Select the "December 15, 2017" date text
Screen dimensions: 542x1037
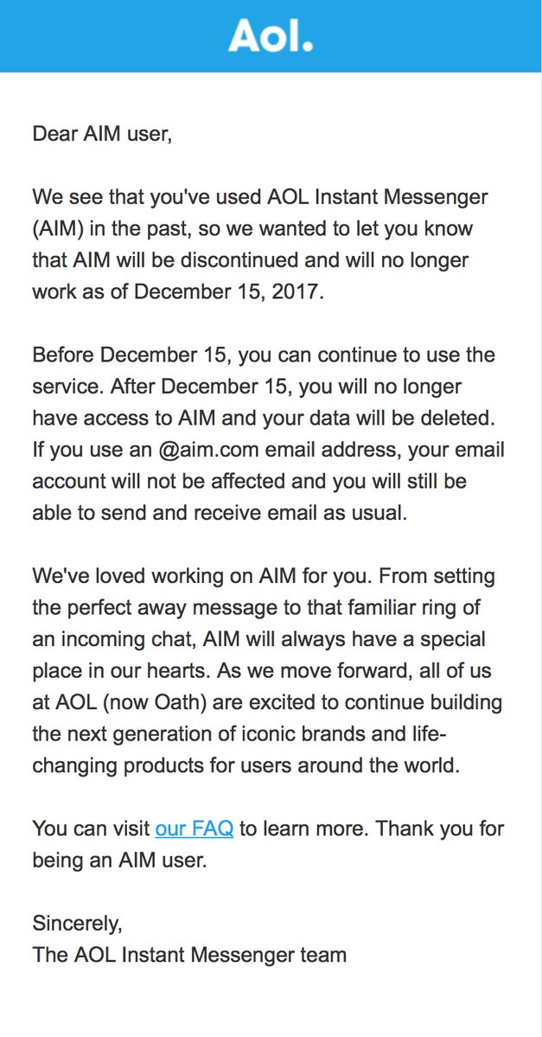click(x=227, y=291)
